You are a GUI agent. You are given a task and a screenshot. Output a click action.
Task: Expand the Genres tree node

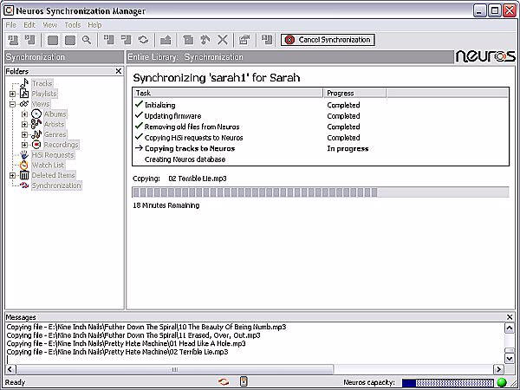(x=24, y=134)
